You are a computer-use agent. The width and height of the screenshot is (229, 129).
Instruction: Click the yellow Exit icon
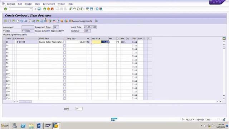pos(48,9)
